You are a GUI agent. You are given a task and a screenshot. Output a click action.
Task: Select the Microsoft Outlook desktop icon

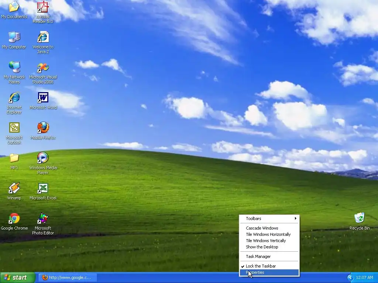coord(14,133)
